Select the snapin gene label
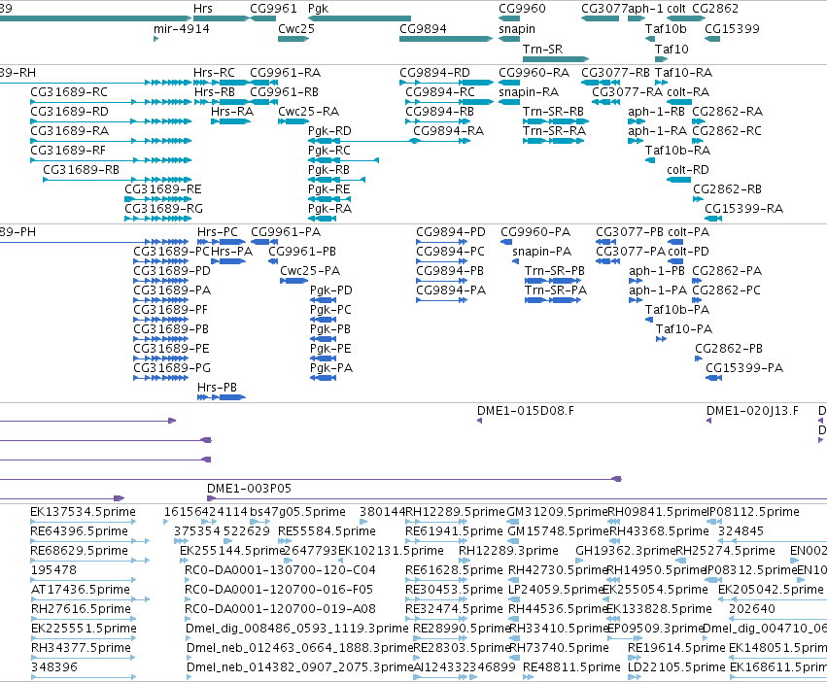 coord(517,29)
